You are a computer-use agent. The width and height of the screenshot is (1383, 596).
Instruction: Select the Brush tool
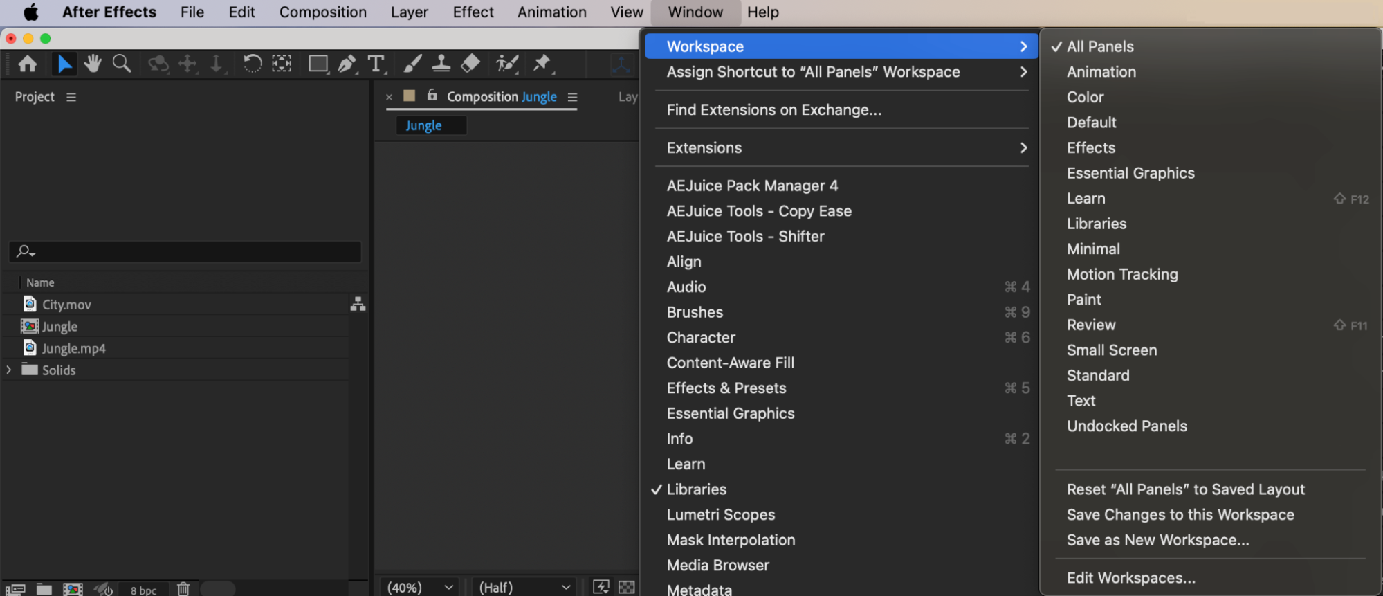(x=412, y=64)
